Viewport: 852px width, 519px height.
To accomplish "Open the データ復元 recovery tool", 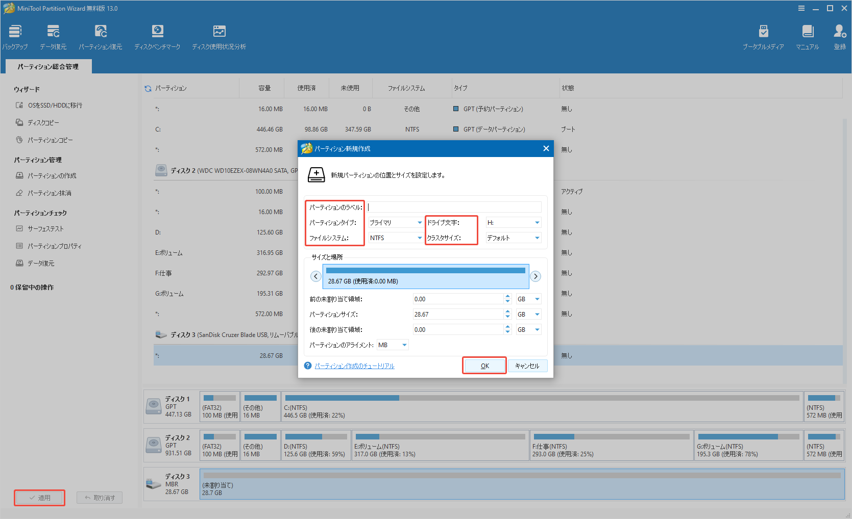I will coord(53,36).
